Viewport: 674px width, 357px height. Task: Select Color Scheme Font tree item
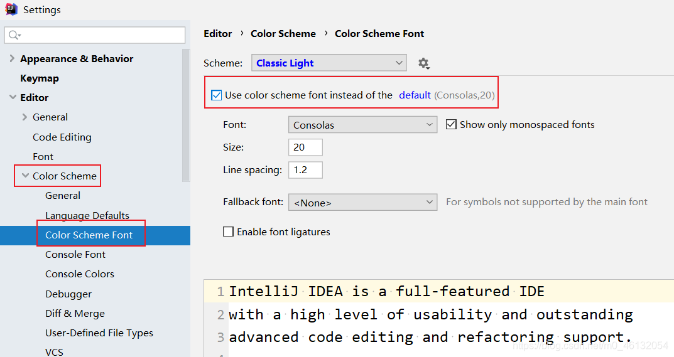coord(89,235)
